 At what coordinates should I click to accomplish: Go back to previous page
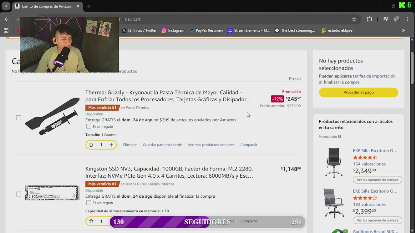7,19
